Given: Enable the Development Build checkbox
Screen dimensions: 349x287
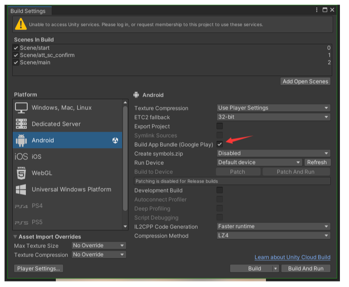Looking at the screenshot, I should [x=220, y=190].
